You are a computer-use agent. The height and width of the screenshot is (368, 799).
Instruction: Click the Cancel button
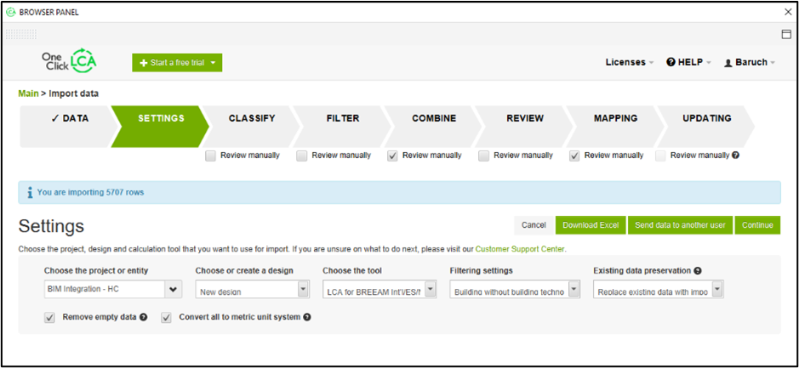tap(534, 225)
